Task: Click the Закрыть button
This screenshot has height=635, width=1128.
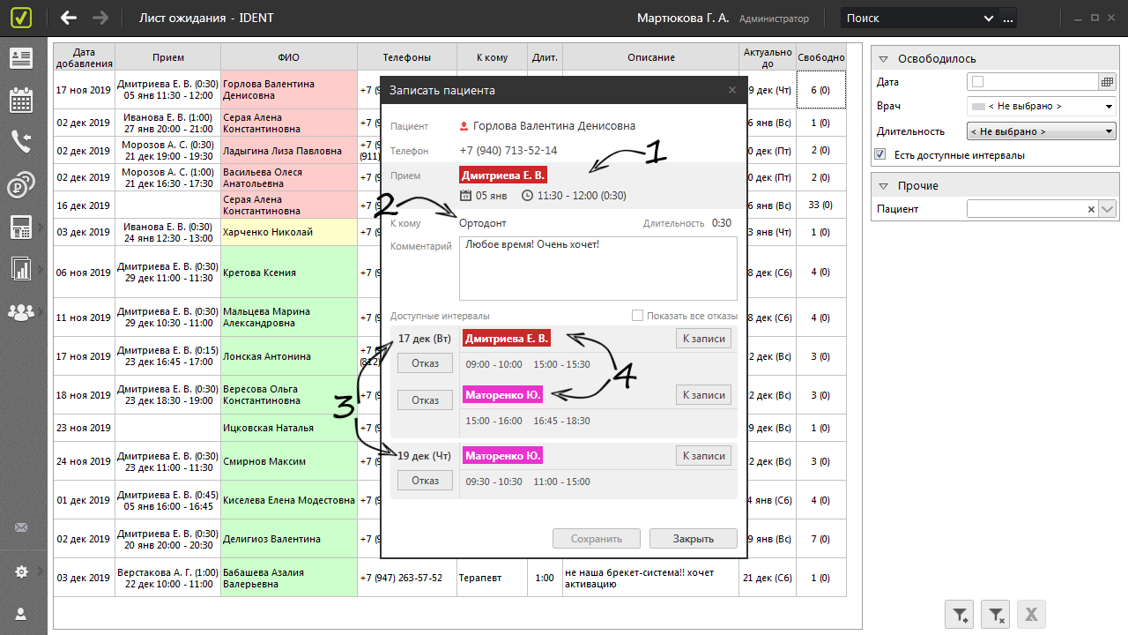Action: coord(694,539)
